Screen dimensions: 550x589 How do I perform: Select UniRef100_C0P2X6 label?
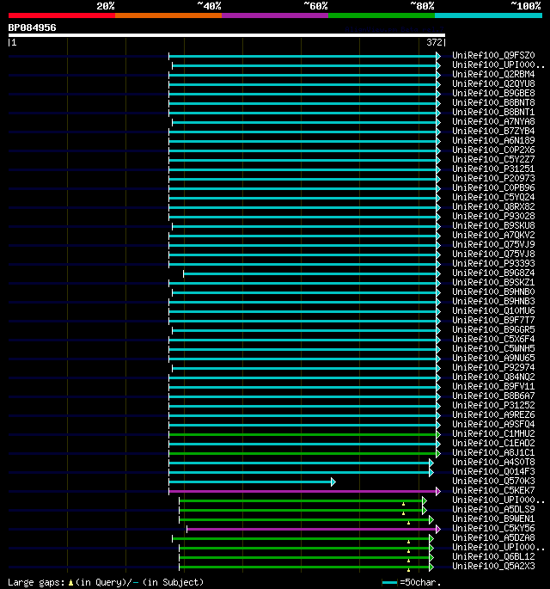(x=493, y=150)
